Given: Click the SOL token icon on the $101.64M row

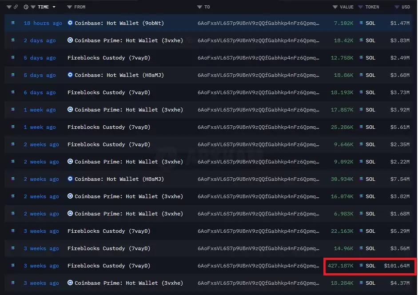Looking at the screenshot, I should (x=361, y=265).
